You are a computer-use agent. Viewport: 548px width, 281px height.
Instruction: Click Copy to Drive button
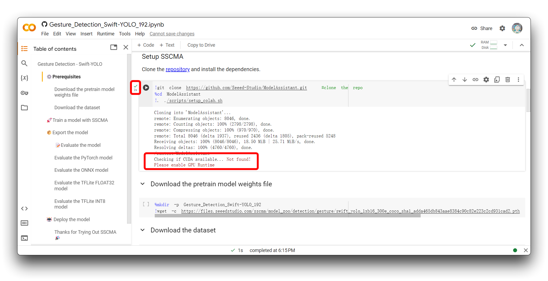(201, 45)
